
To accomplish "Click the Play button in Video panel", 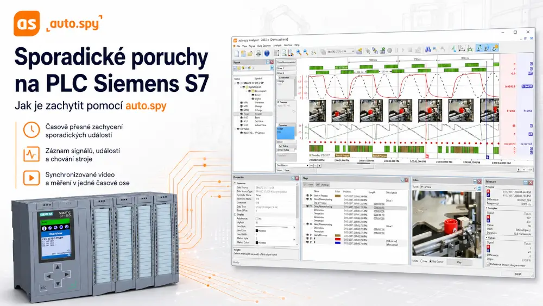I will point(459,263).
